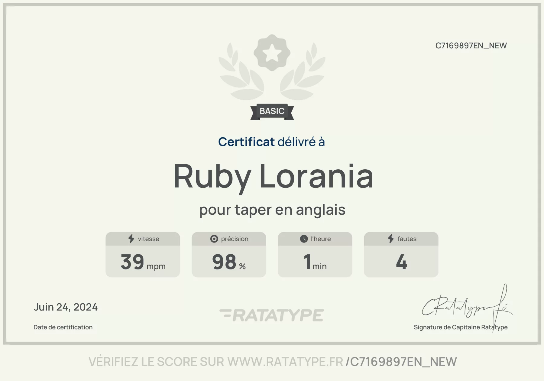This screenshot has width=544, height=381.
Task: Click the lightning bolt icon beside vitesse
Action: [131, 239]
